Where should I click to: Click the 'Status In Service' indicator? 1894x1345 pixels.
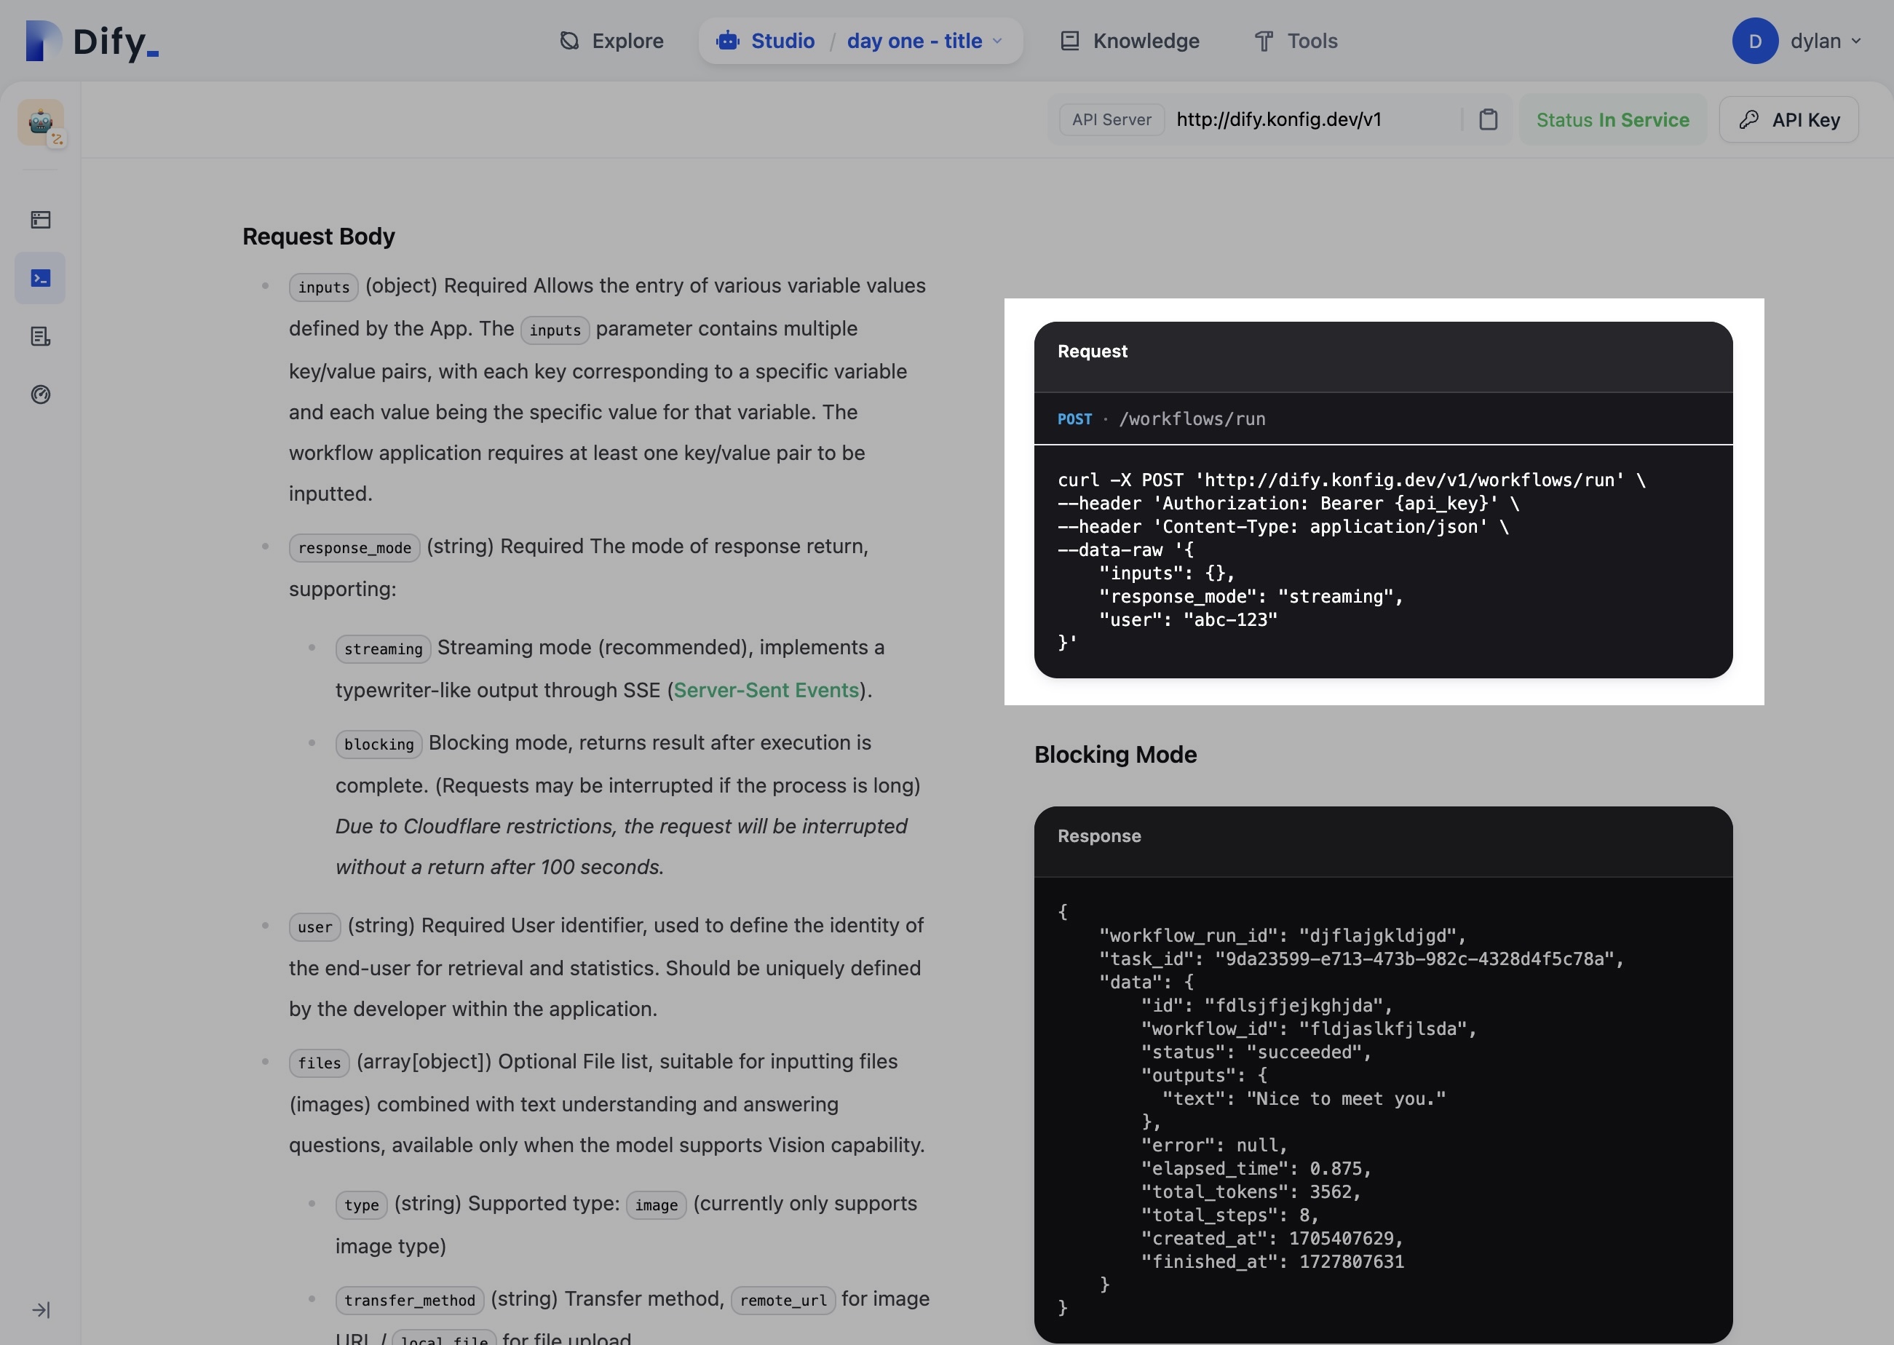pyautogui.click(x=1612, y=120)
